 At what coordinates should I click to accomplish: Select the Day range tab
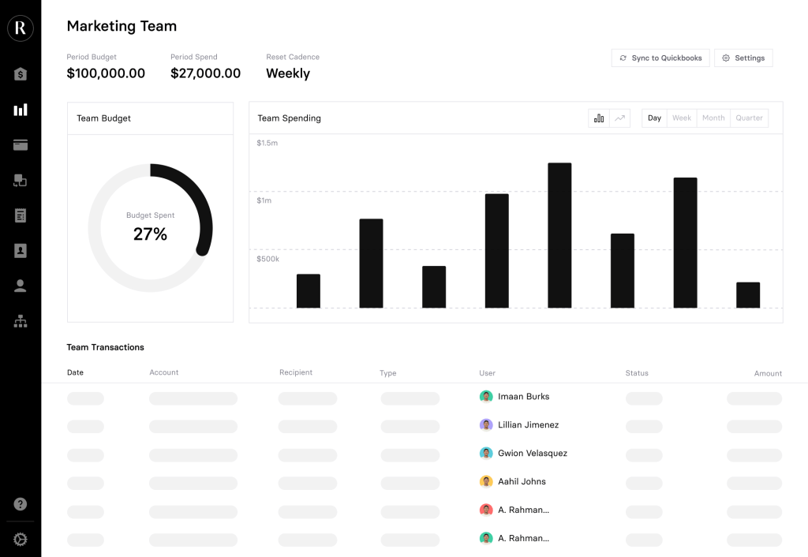pyautogui.click(x=654, y=118)
